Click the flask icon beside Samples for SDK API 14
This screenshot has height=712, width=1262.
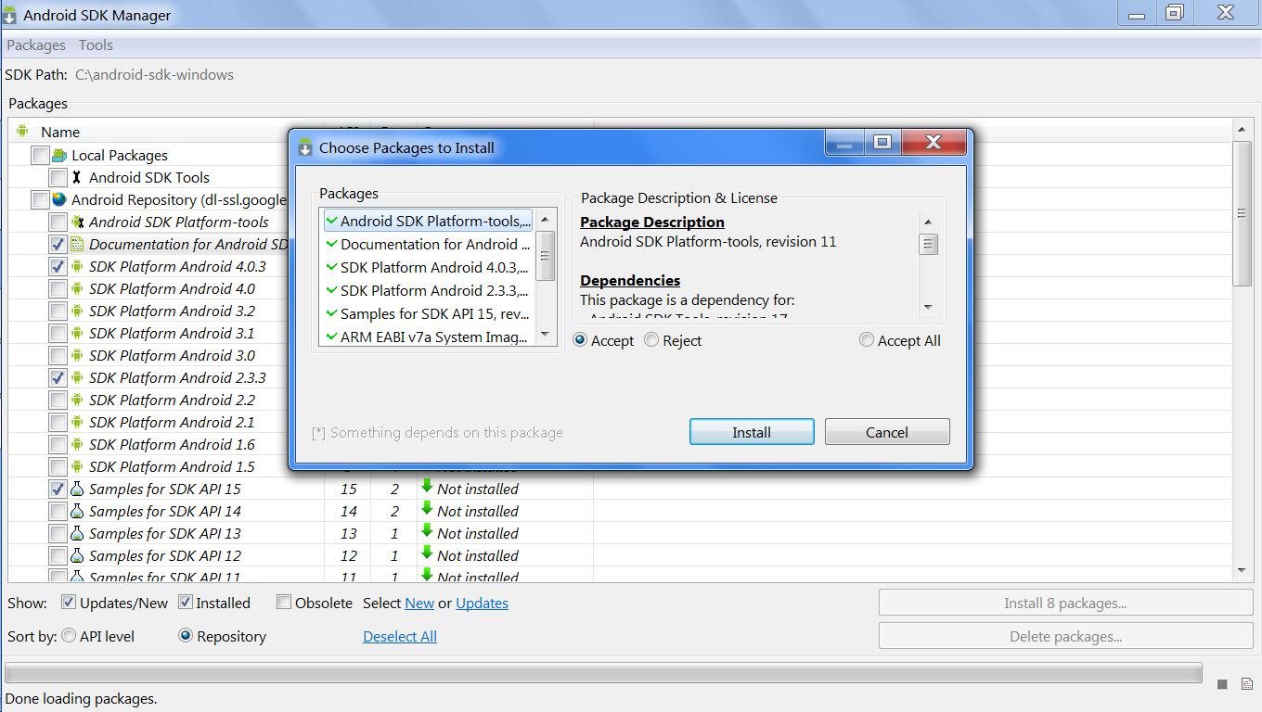tap(77, 511)
